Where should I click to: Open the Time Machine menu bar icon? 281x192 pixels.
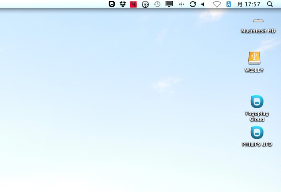tap(157, 4)
